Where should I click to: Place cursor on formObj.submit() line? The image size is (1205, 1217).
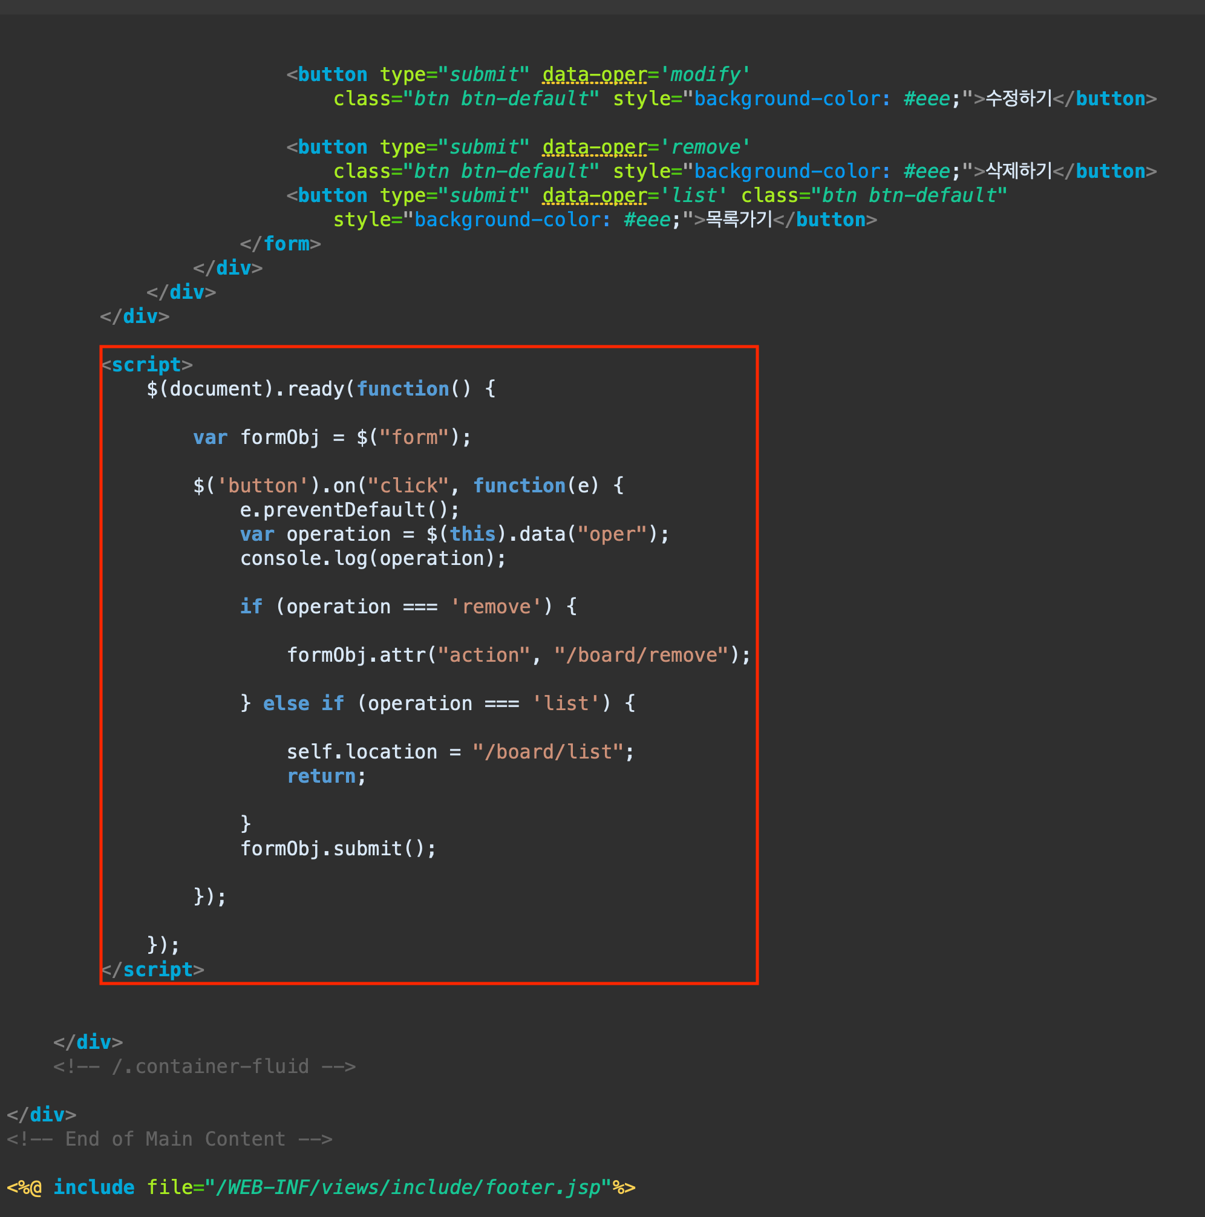[x=338, y=849]
